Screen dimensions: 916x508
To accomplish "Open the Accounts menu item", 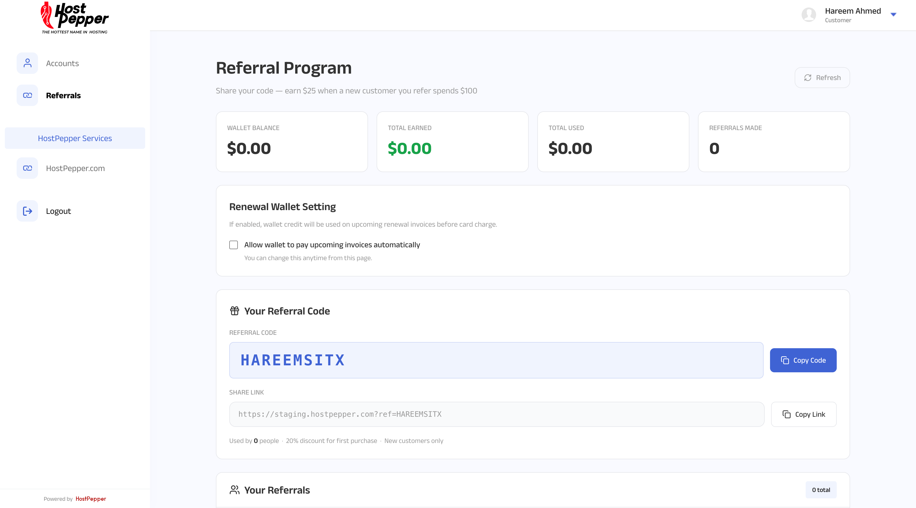I will point(62,63).
